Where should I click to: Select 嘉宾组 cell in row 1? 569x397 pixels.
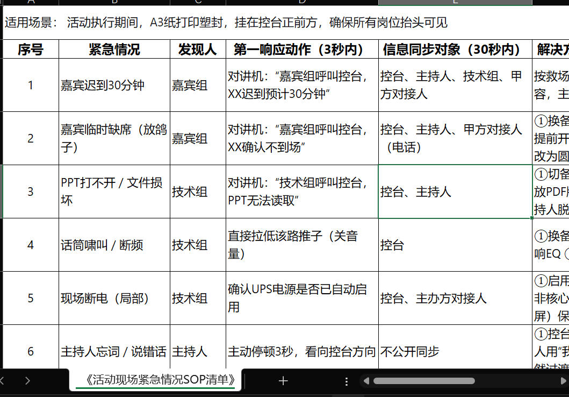[x=198, y=85]
